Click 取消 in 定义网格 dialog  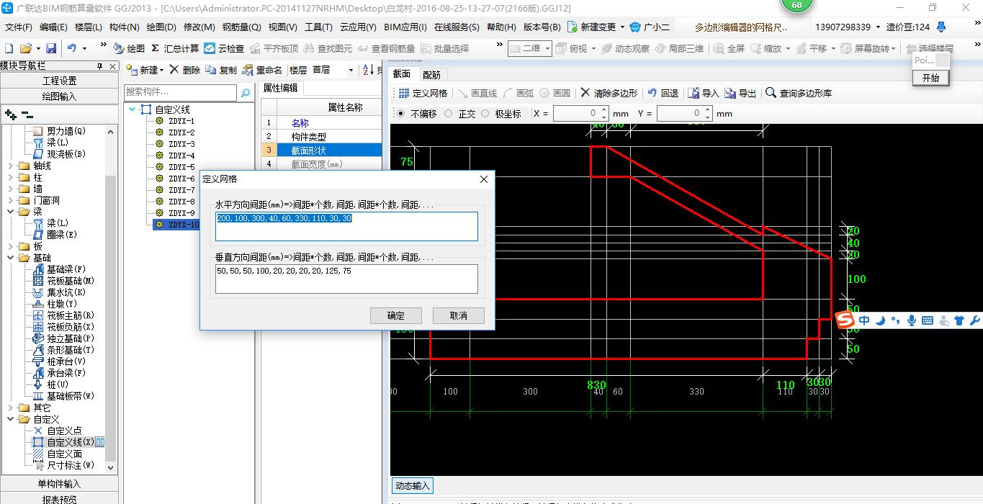[458, 315]
